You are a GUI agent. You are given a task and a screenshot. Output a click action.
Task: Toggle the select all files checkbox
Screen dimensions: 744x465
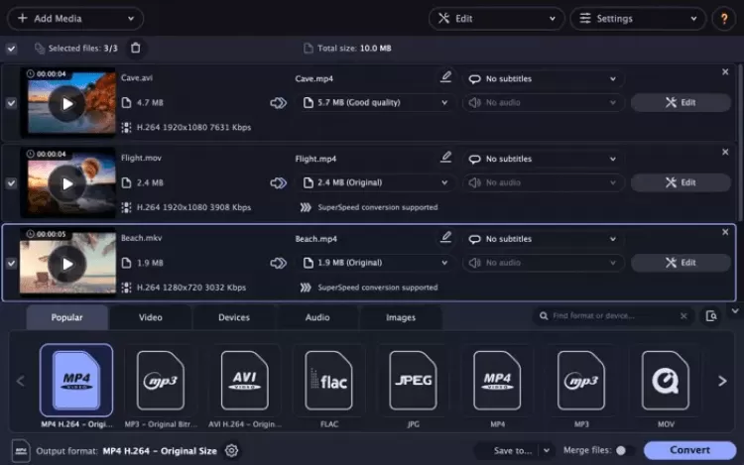point(11,48)
